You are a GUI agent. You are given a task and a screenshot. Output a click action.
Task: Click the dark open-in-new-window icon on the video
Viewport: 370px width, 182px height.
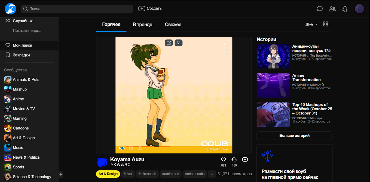coord(169,43)
